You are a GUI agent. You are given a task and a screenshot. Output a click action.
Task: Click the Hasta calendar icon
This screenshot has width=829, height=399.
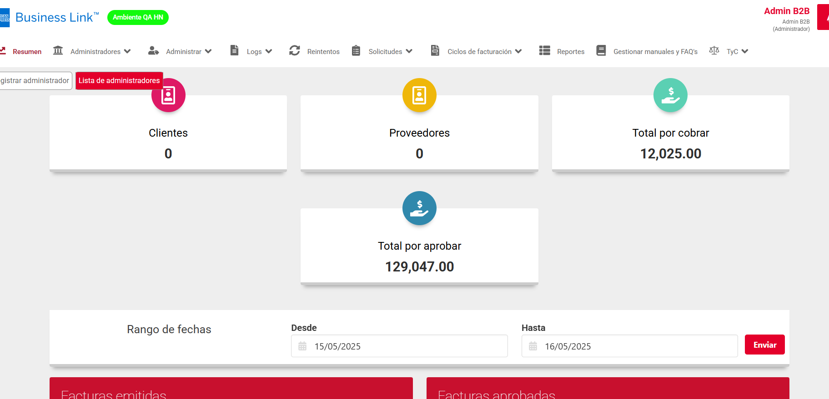pyautogui.click(x=533, y=346)
